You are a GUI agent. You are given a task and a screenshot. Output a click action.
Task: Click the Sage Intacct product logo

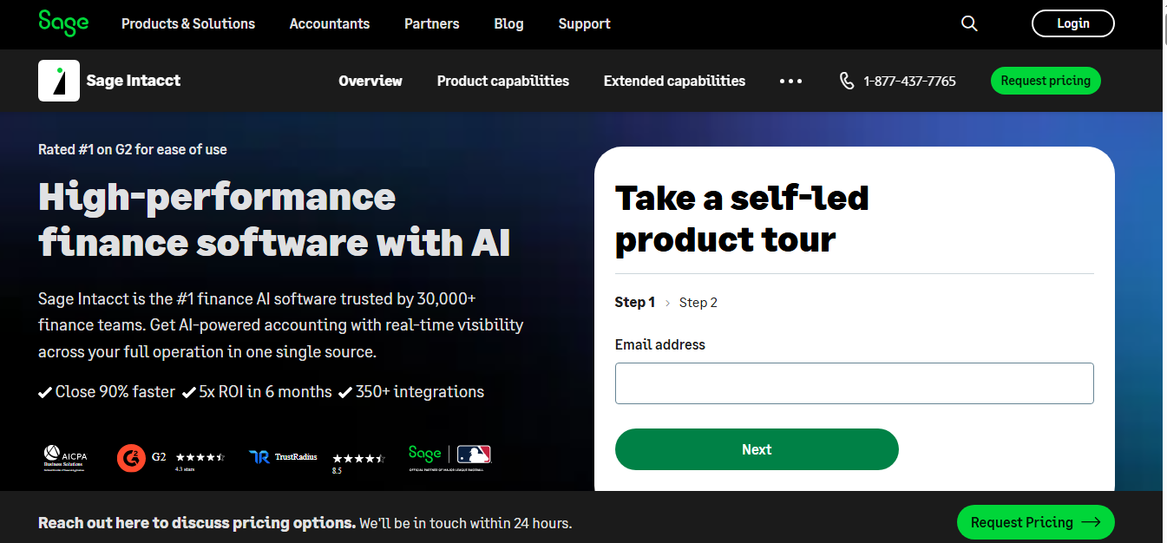click(59, 81)
